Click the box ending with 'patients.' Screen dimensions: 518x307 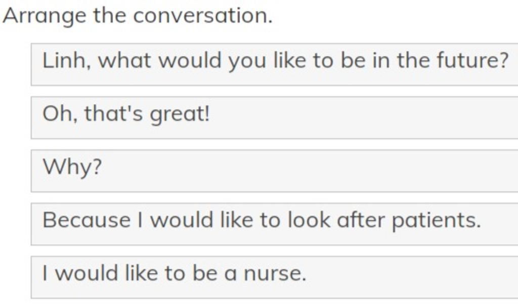coord(275,224)
